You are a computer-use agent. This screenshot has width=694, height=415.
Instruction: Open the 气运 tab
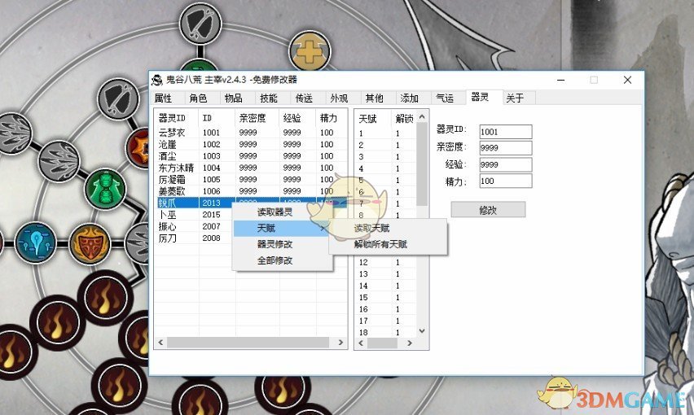pos(445,98)
